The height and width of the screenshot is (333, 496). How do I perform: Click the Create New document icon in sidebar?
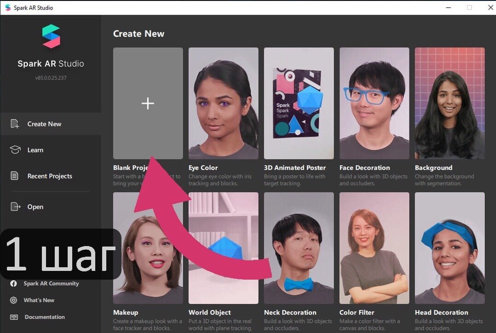[15, 124]
